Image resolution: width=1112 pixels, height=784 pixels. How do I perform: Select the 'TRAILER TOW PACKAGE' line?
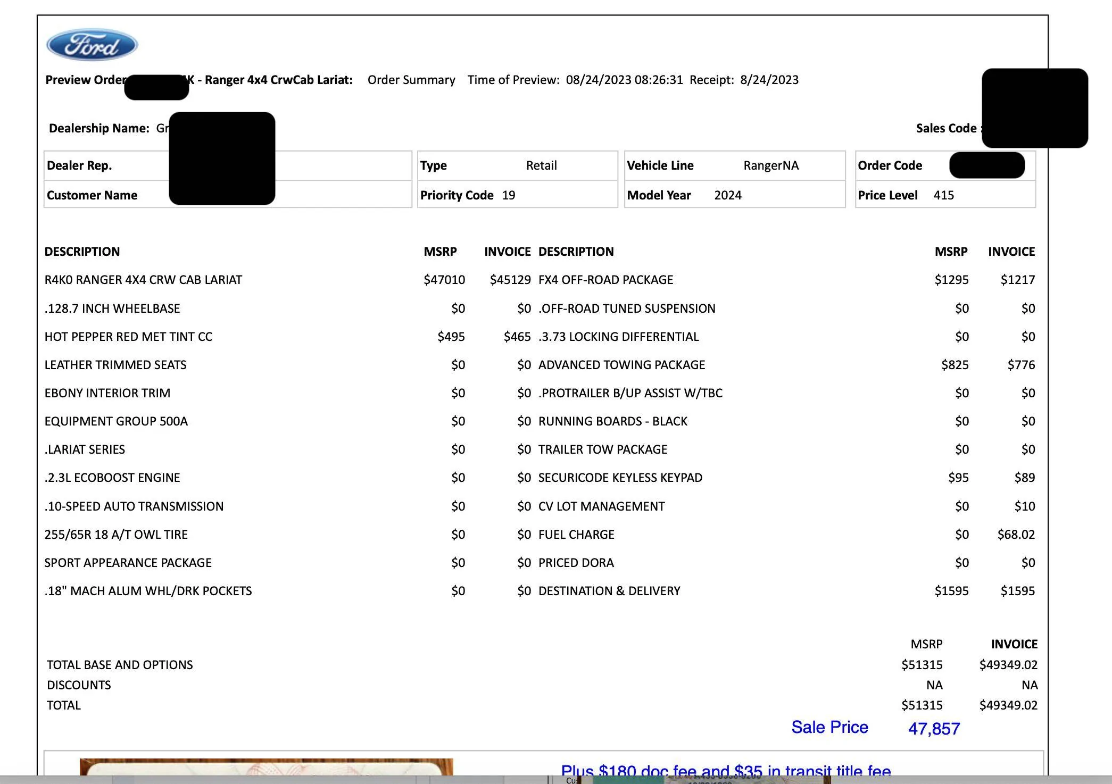point(603,449)
